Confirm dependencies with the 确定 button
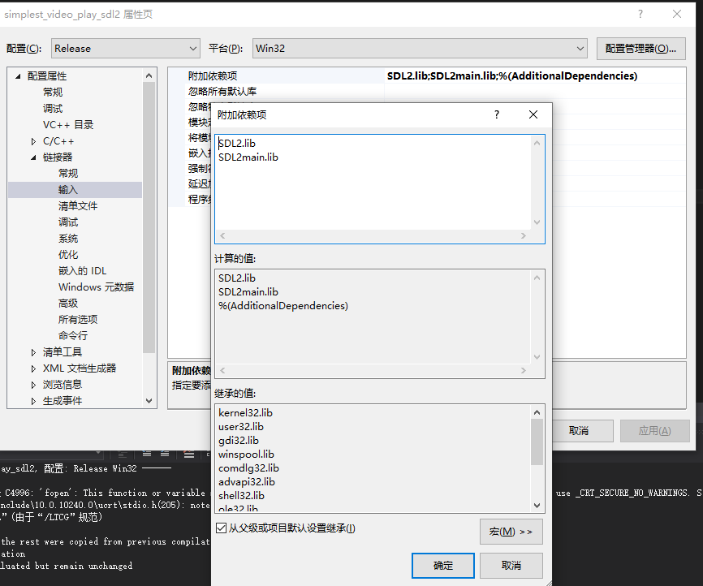Screen dimensions: 703x586 point(442,565)
